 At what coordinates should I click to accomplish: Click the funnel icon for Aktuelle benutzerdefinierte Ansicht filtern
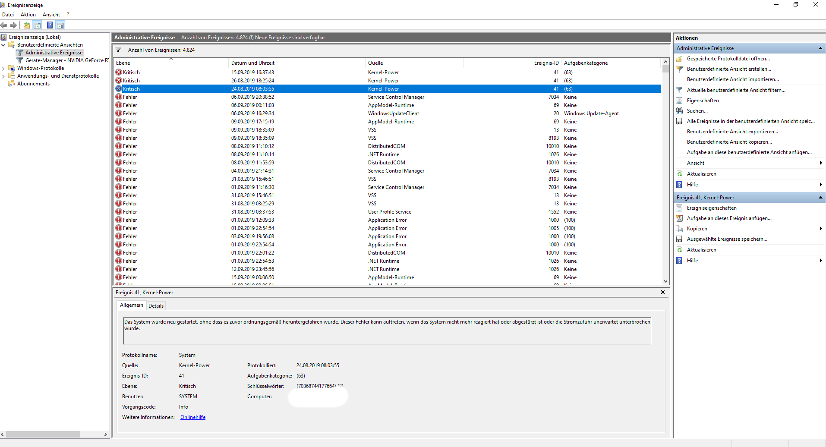coord(679,90)
